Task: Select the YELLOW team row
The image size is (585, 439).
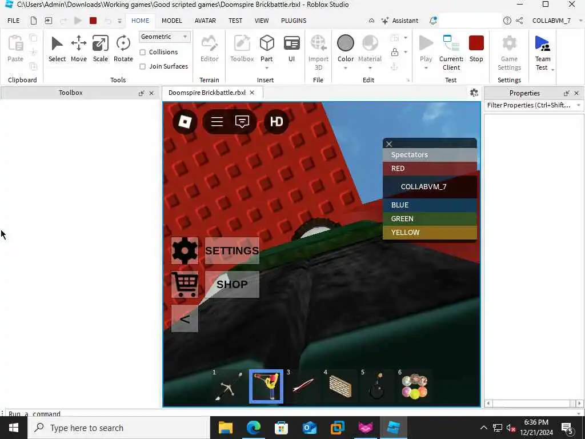Action: [x=430, y=233]
